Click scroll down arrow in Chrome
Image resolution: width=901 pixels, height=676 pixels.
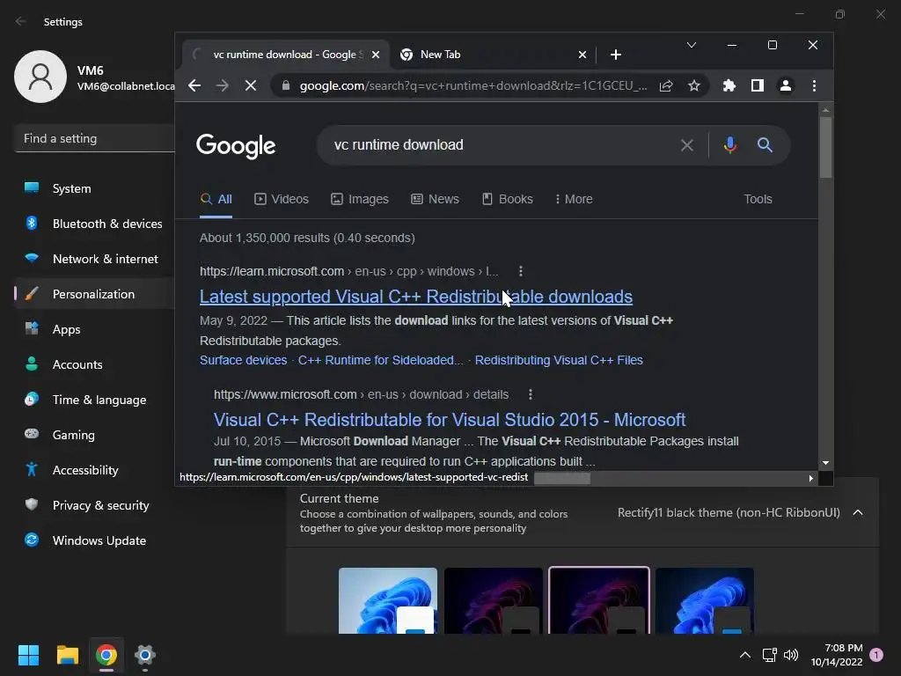[x=825, y=463]
